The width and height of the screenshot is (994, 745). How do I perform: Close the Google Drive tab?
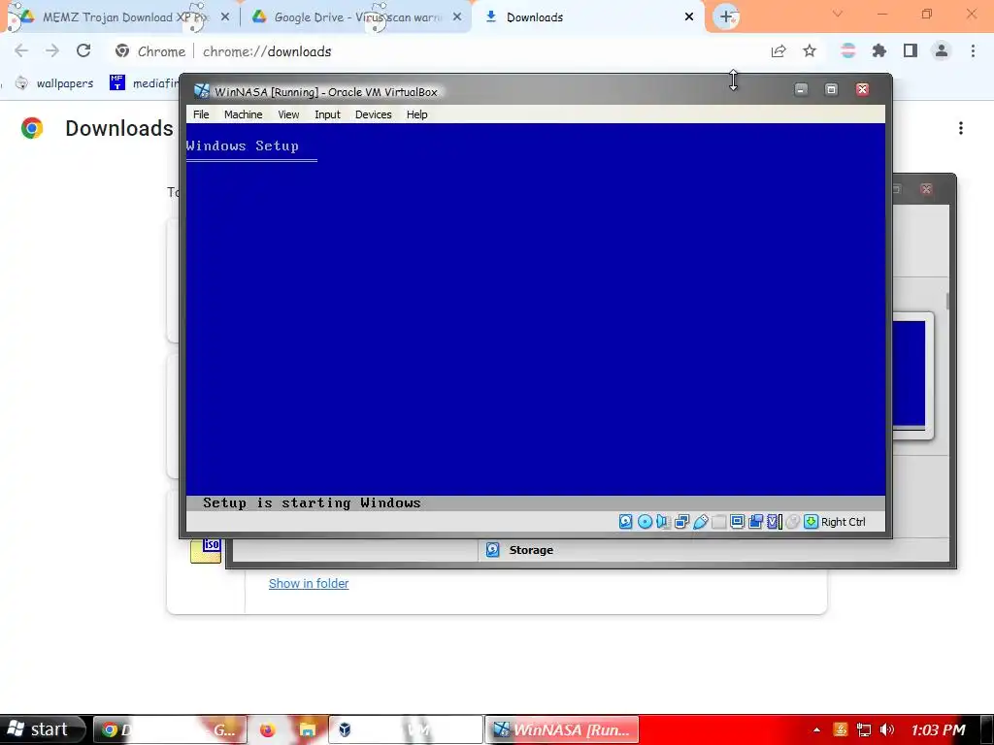coord(457,17)
